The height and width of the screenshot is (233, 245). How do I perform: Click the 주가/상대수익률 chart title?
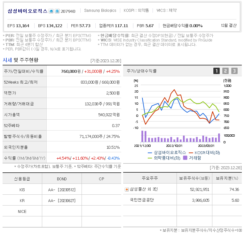(142, 71)
